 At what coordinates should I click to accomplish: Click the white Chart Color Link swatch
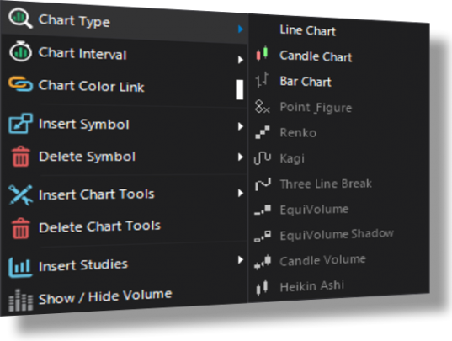[239, 89]
